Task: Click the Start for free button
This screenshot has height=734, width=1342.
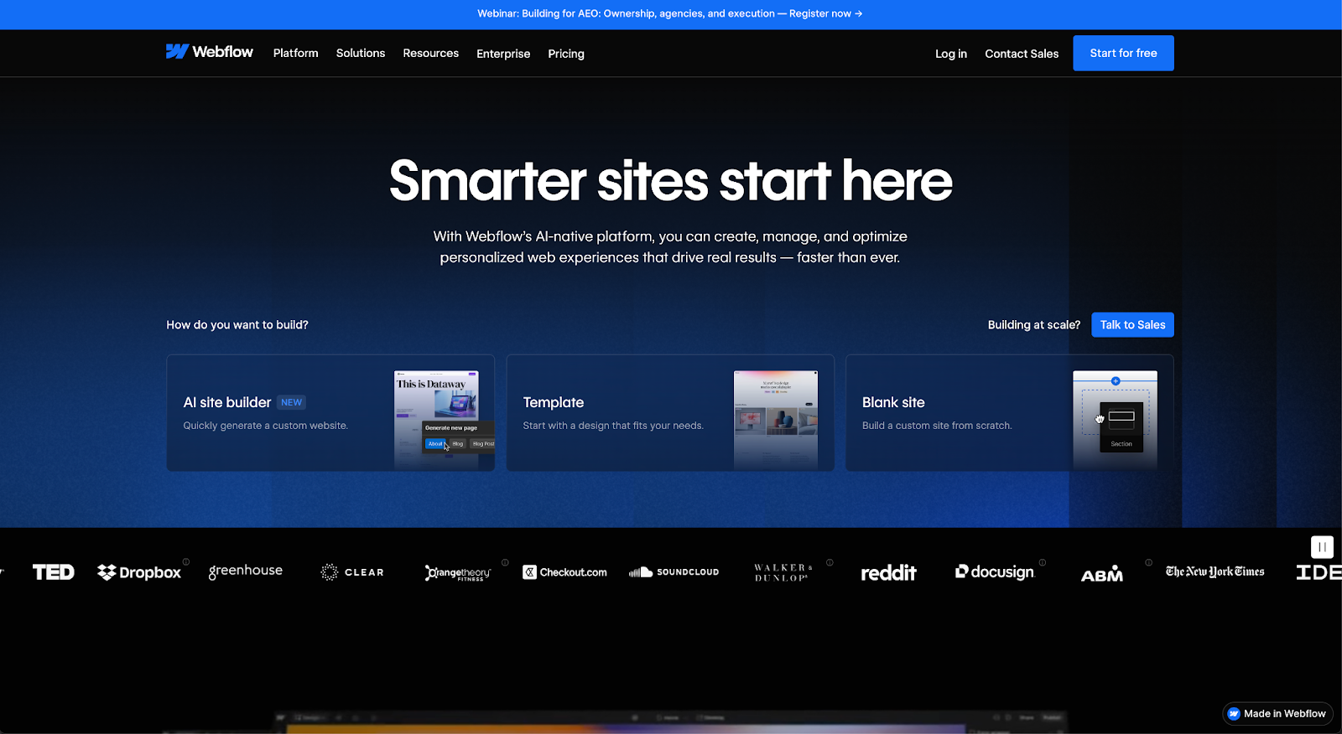Action: pos(1123,53)
